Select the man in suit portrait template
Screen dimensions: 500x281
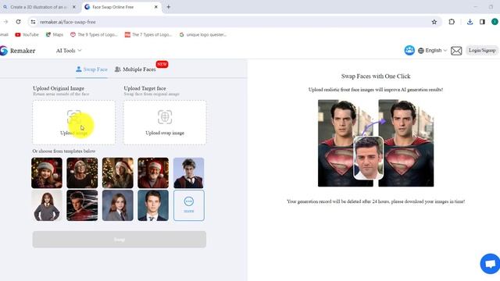pyautogui.click(x=153, y=205)
